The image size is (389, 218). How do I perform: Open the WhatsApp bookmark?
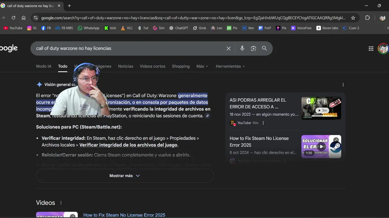[88, 28]
